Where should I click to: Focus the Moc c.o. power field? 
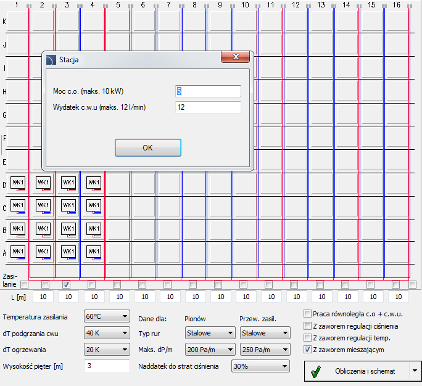tap(208, 91)
